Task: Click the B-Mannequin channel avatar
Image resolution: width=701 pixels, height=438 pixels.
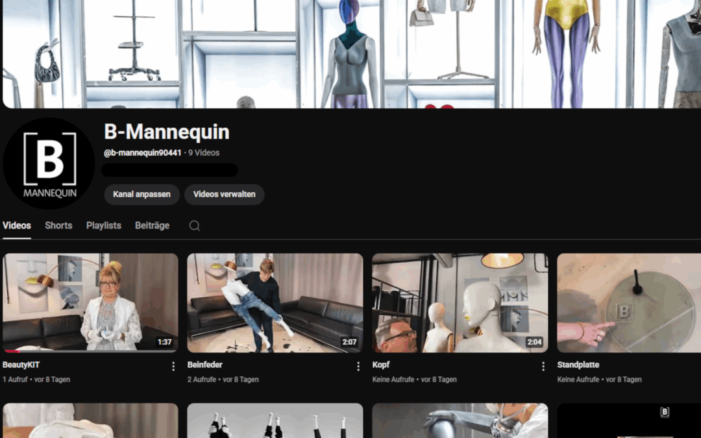Action: pyautogui.click(x=49, y=164)
